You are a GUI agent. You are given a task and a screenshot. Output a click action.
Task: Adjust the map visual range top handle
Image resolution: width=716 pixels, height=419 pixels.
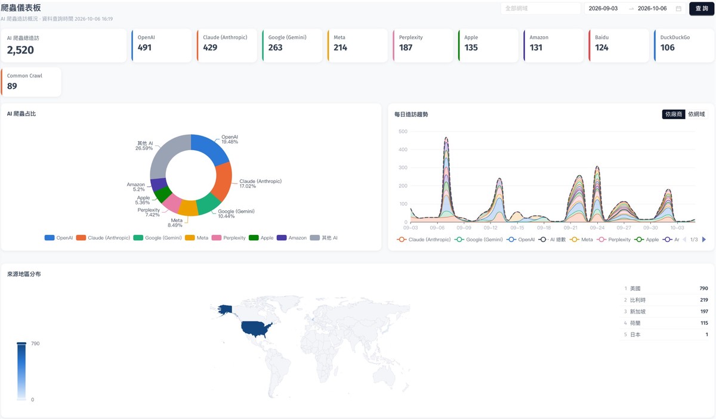(x=21, y=343)
